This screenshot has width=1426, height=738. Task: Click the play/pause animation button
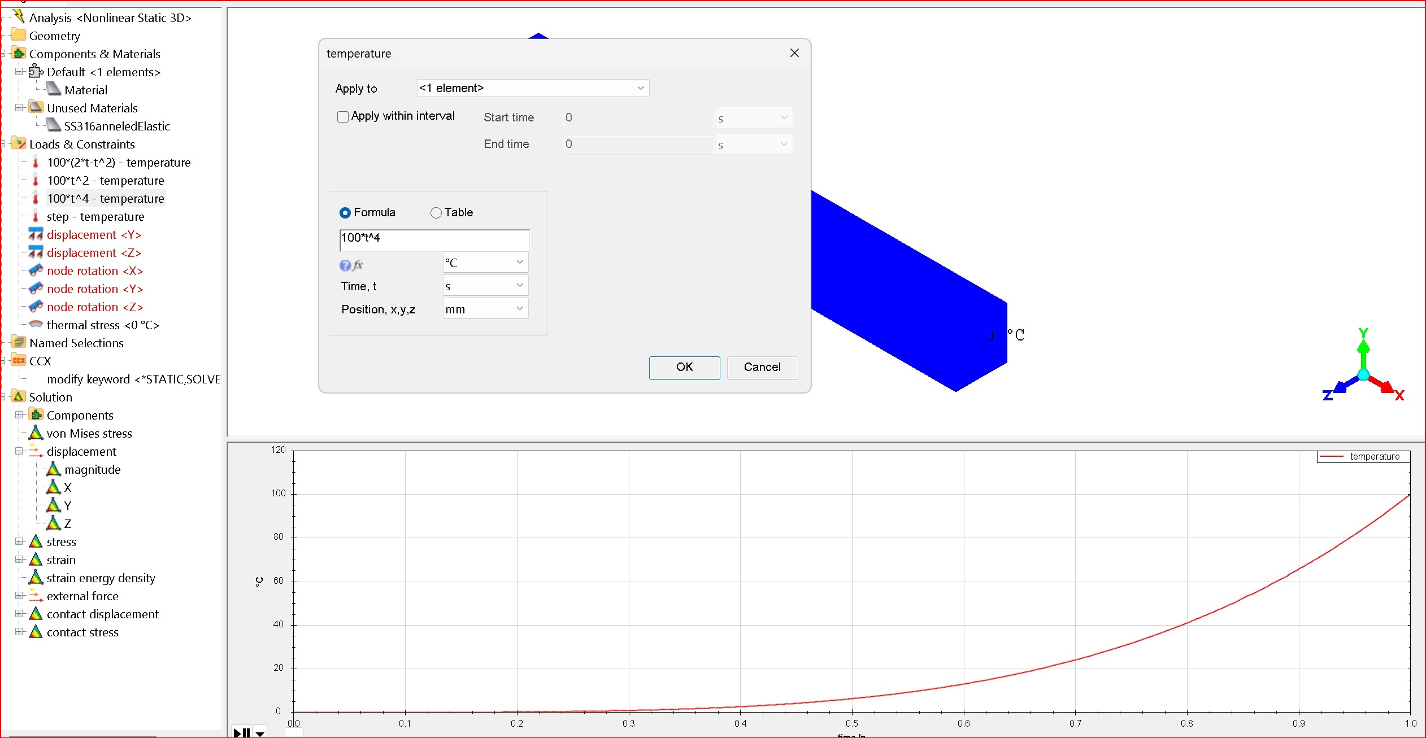pyautogui.click(x=242, y=732)
